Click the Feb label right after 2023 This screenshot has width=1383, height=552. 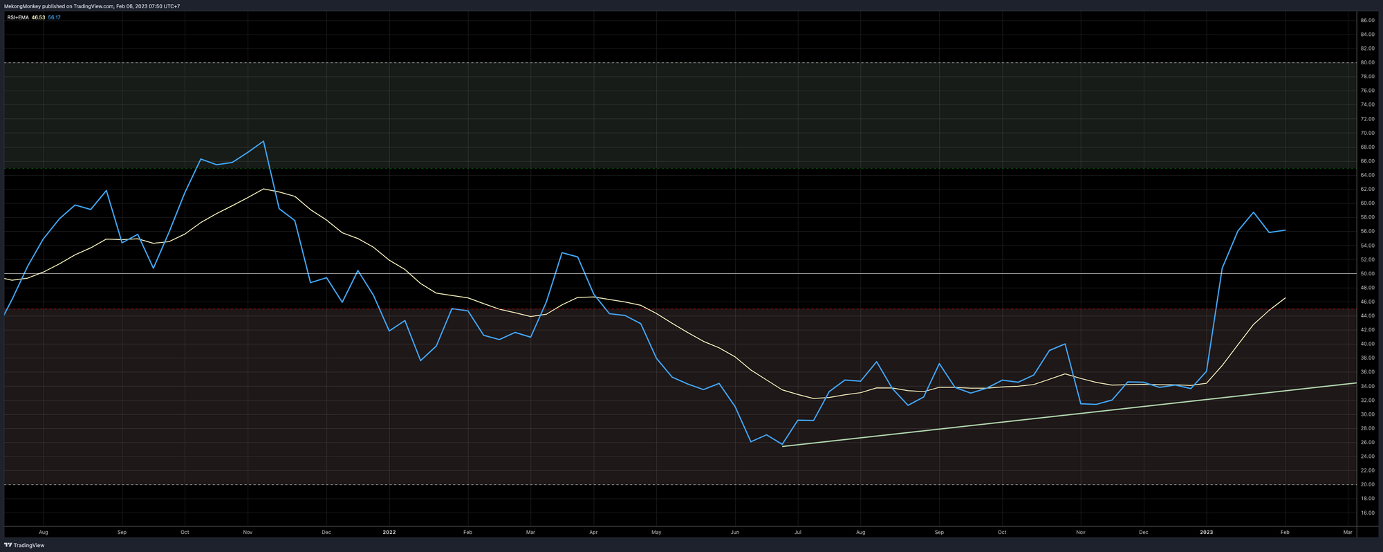coord(1285,533)
